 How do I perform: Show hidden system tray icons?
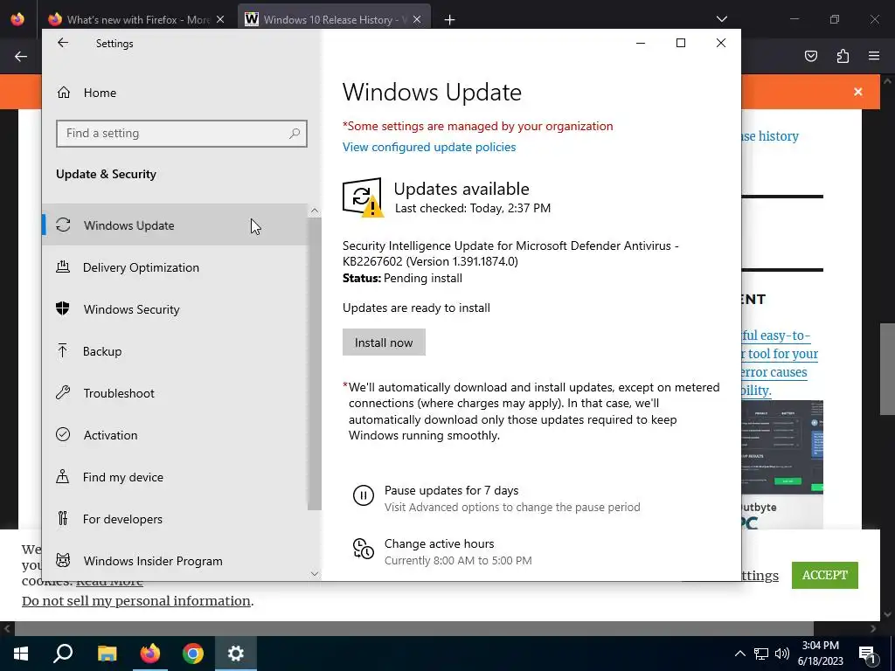[x=739, y=654]
